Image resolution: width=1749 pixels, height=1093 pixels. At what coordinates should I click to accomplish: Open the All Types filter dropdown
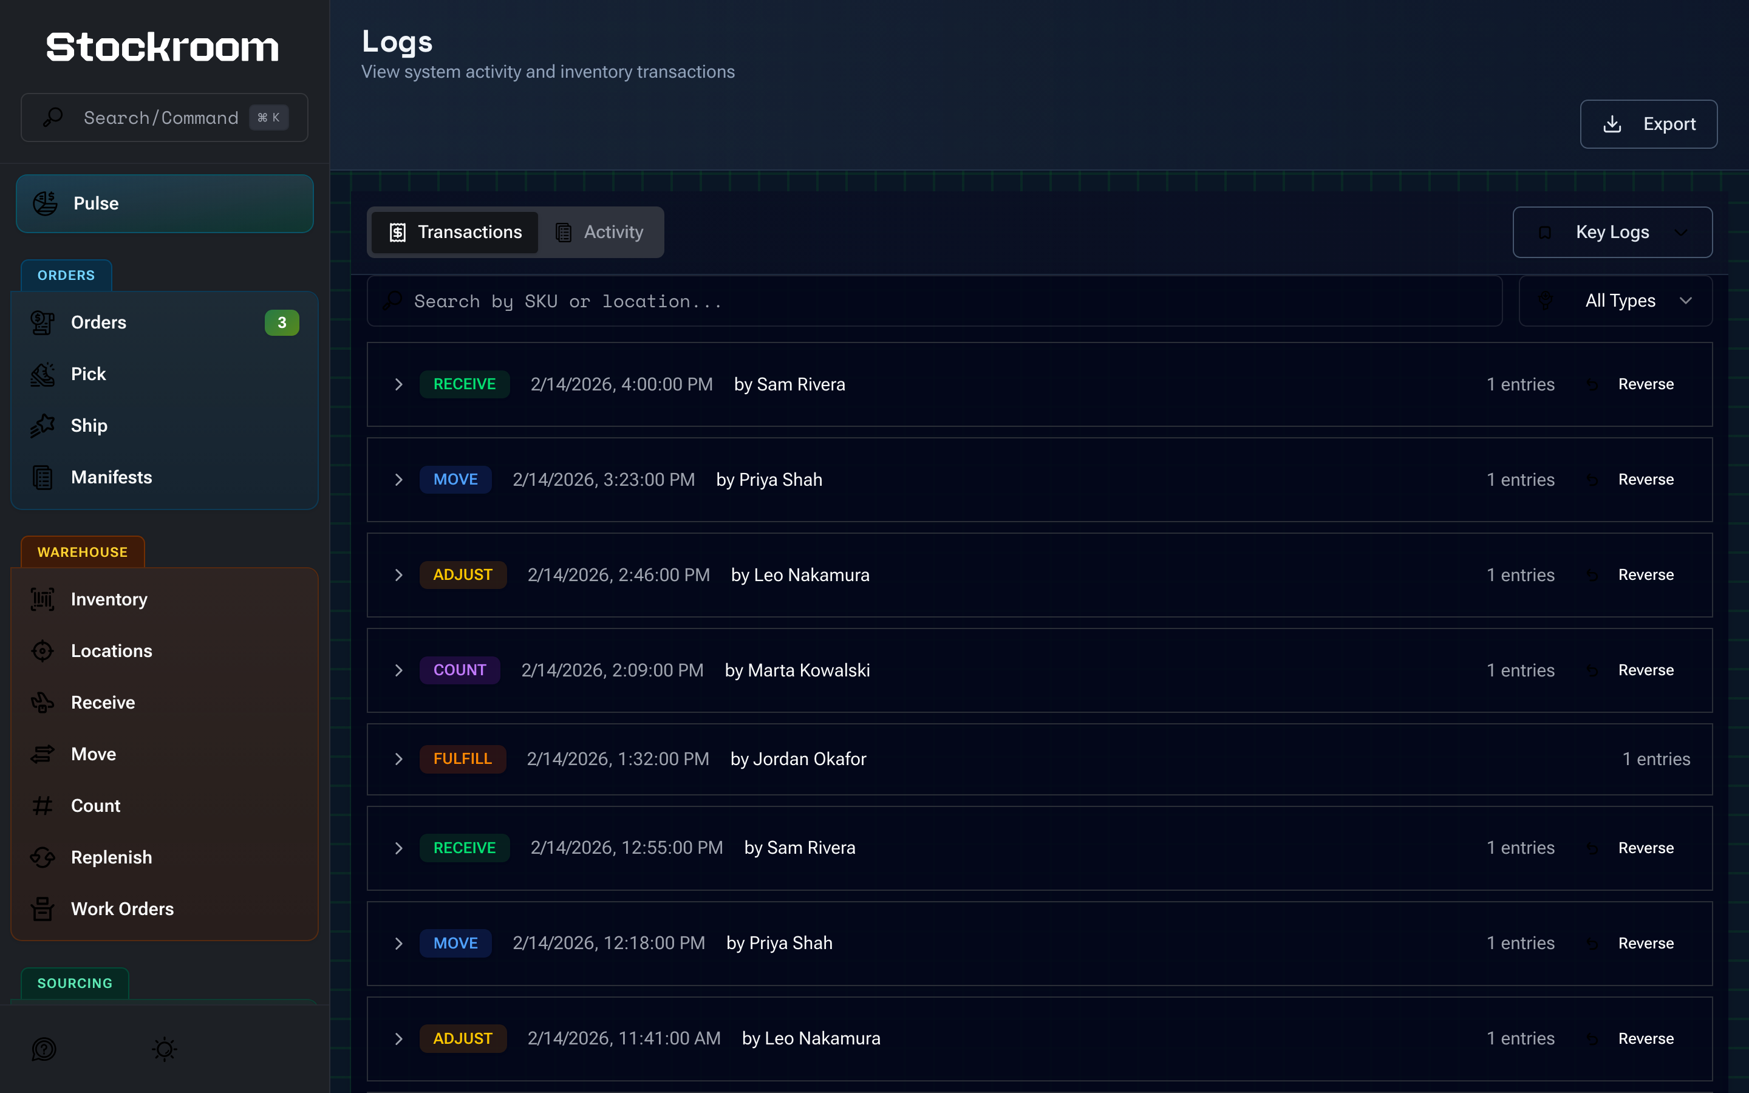pos(1615,301)
